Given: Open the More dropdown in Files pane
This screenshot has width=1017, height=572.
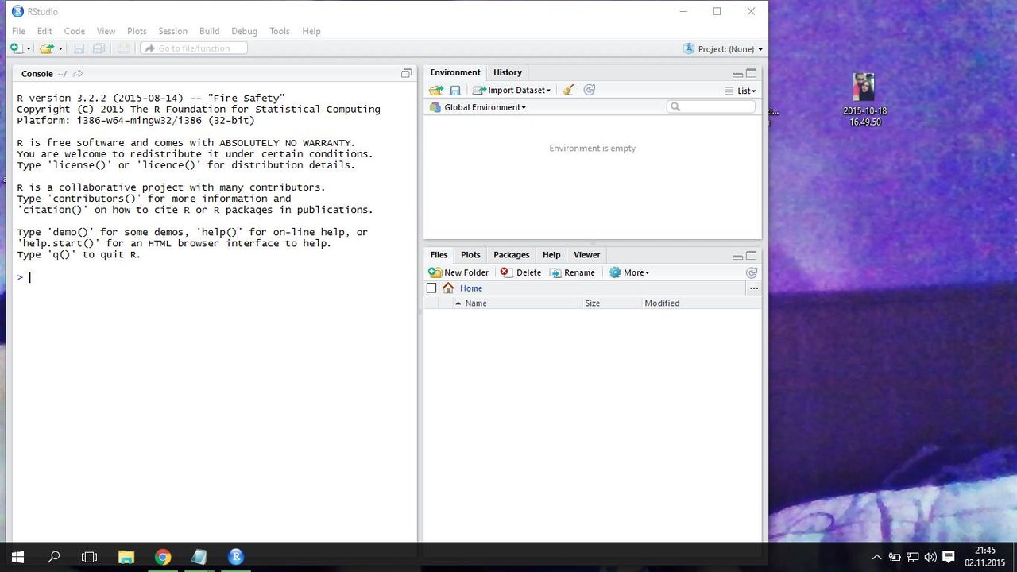Looking at the screenshot, I should [629, 272].
